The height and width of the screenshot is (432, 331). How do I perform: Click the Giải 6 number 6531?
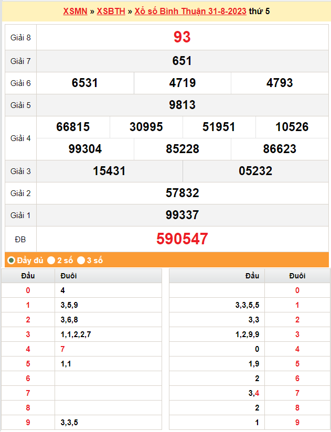[85, 83]
